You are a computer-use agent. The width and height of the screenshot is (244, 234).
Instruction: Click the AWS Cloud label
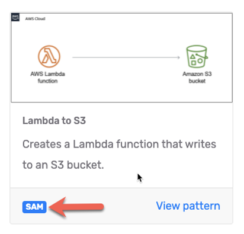pyautogui.click(x=35, y=18)
